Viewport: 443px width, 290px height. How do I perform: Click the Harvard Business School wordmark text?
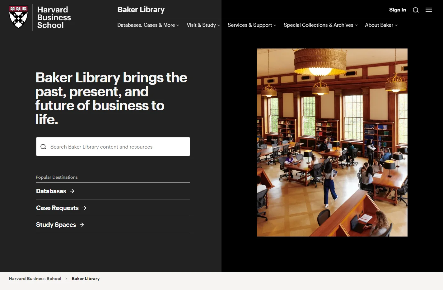[54, 17]
